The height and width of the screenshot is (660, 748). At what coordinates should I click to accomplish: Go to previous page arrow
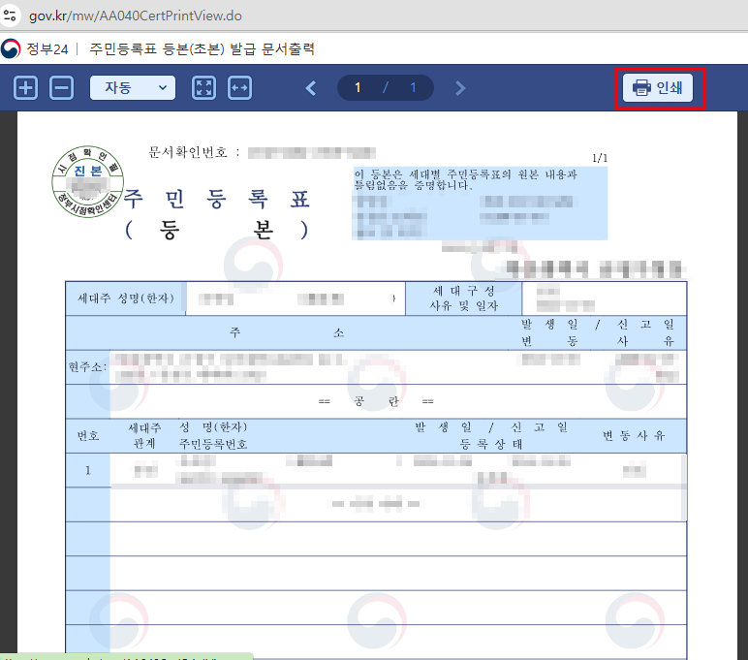[311, 88]
